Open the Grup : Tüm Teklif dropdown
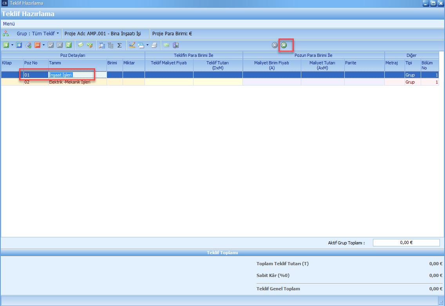This screenshot has height=306, width=445. point(38,34)
